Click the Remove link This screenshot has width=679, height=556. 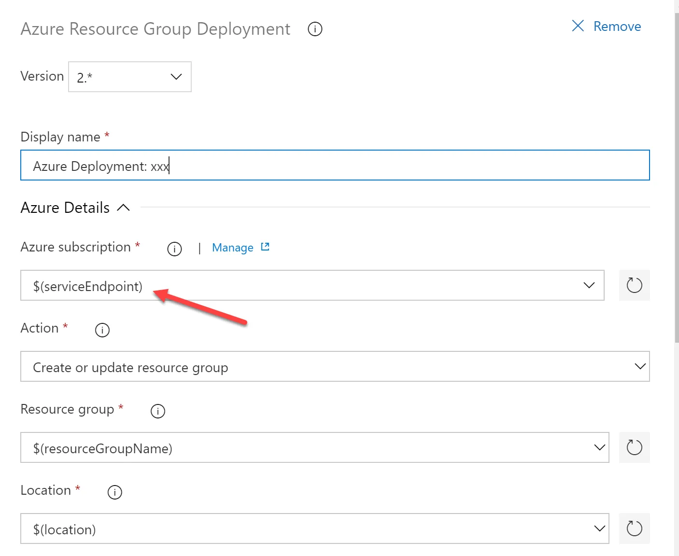coord(617,27)
